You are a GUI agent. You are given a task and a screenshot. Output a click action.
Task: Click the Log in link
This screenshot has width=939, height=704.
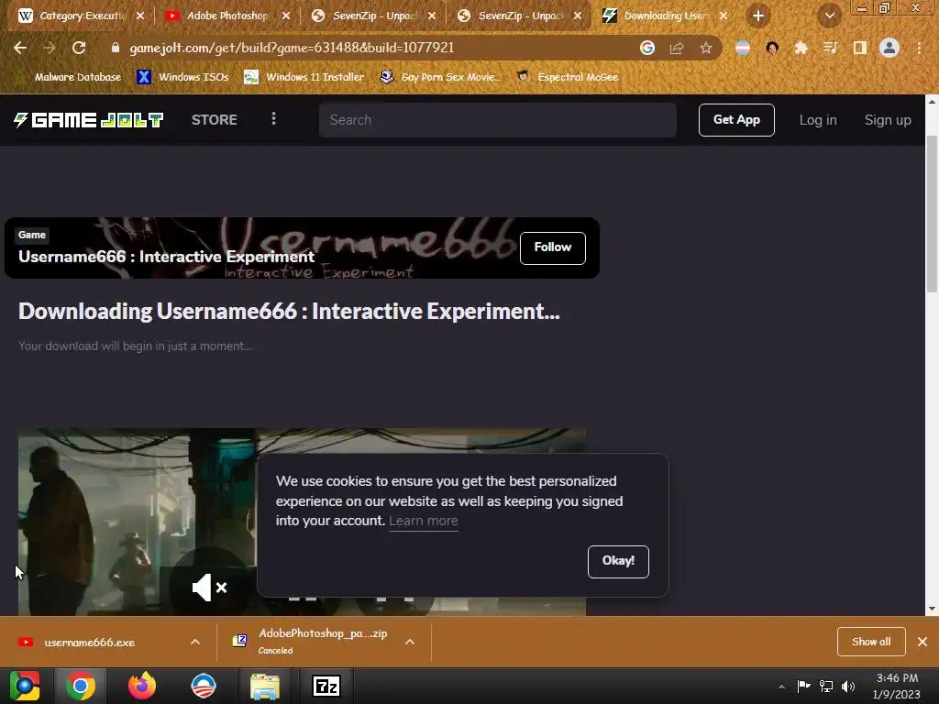(817, 120)
